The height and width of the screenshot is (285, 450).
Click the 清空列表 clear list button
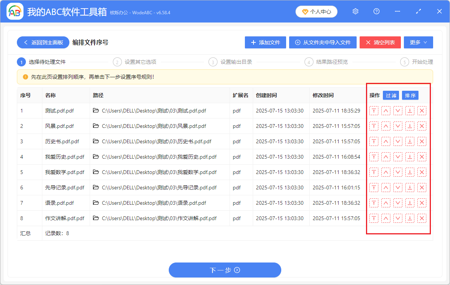(380, 42)
